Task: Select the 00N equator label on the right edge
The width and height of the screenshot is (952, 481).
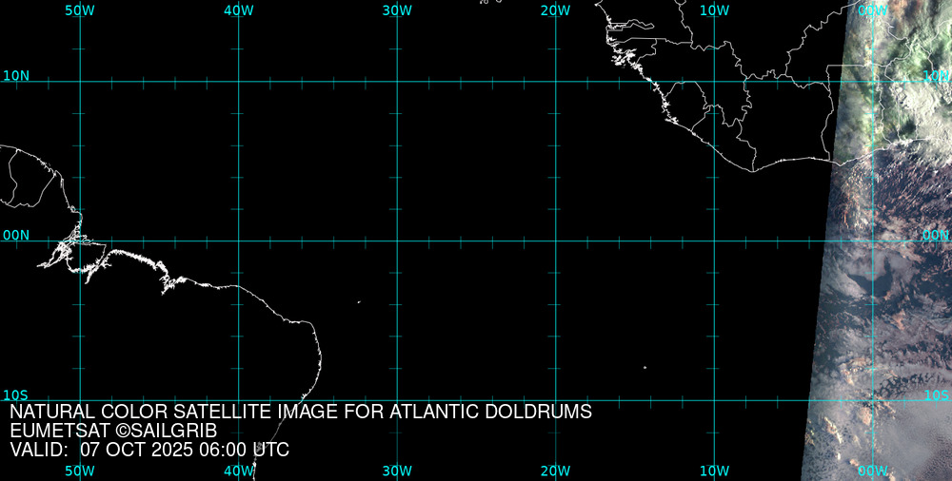Action: 935,235
